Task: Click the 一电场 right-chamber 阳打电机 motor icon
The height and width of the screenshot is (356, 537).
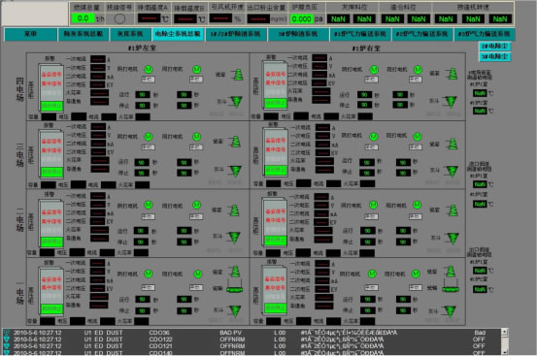Action: (416, 274)
